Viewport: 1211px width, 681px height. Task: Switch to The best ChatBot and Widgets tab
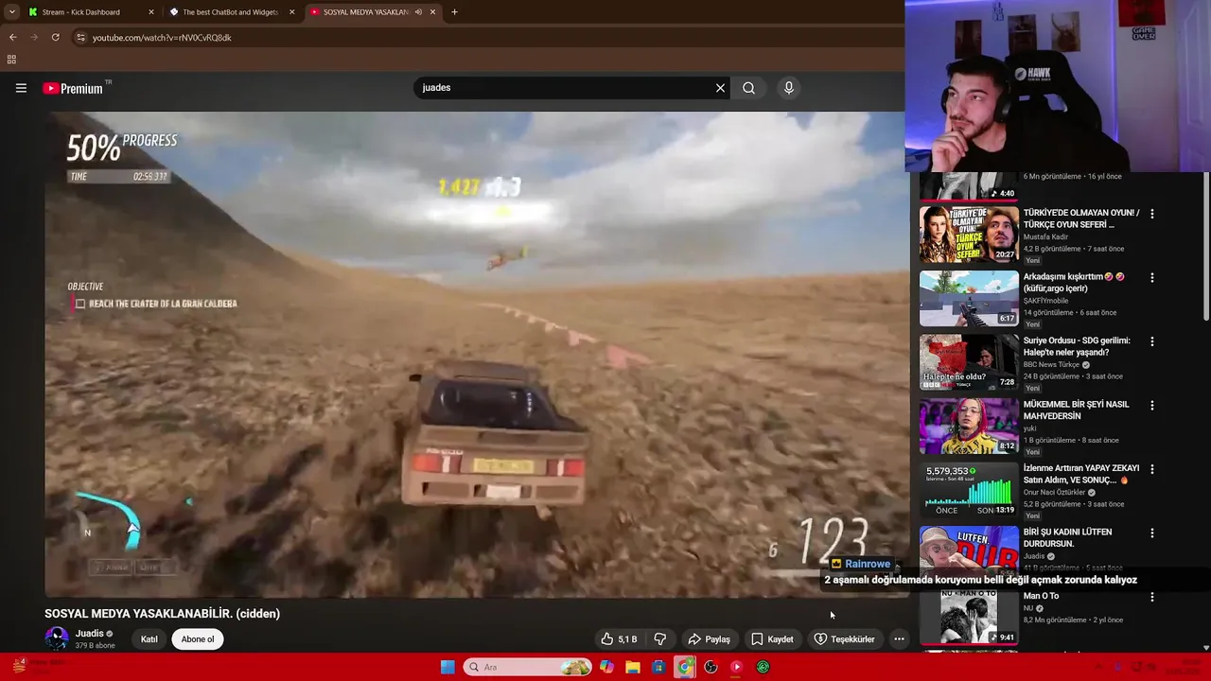click(230, 12)
